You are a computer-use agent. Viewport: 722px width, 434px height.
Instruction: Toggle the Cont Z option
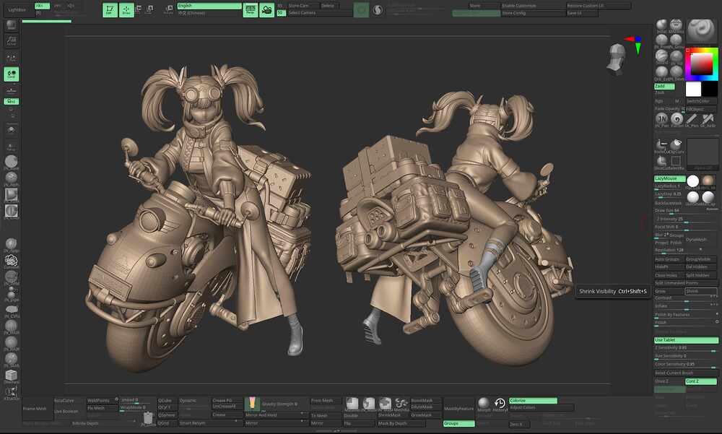(701, 381)
